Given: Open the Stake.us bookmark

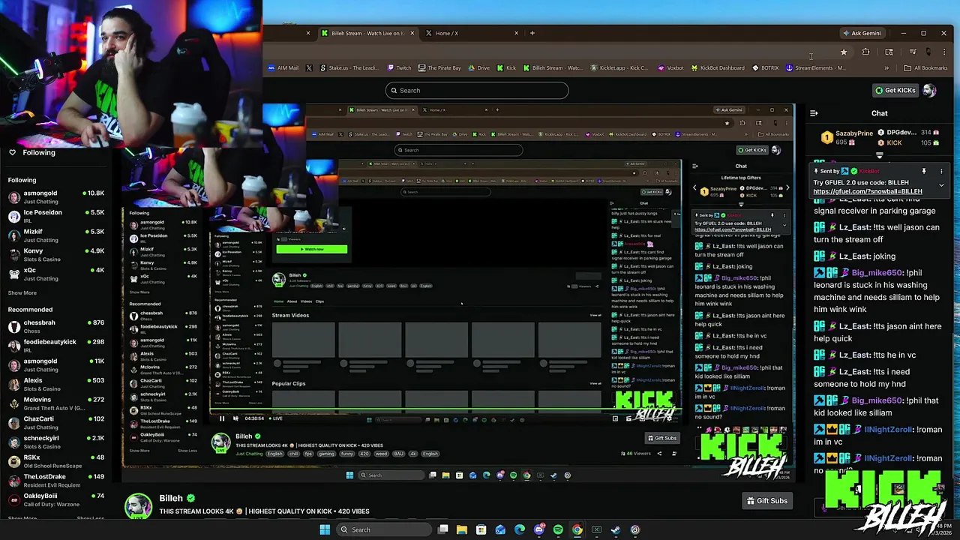Looking at the screenshot, I should tap(349, 68).
